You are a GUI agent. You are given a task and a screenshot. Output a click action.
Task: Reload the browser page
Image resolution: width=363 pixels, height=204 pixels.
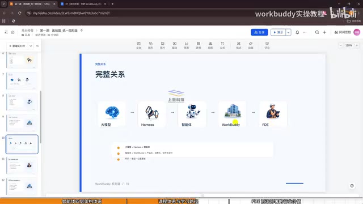20,13
